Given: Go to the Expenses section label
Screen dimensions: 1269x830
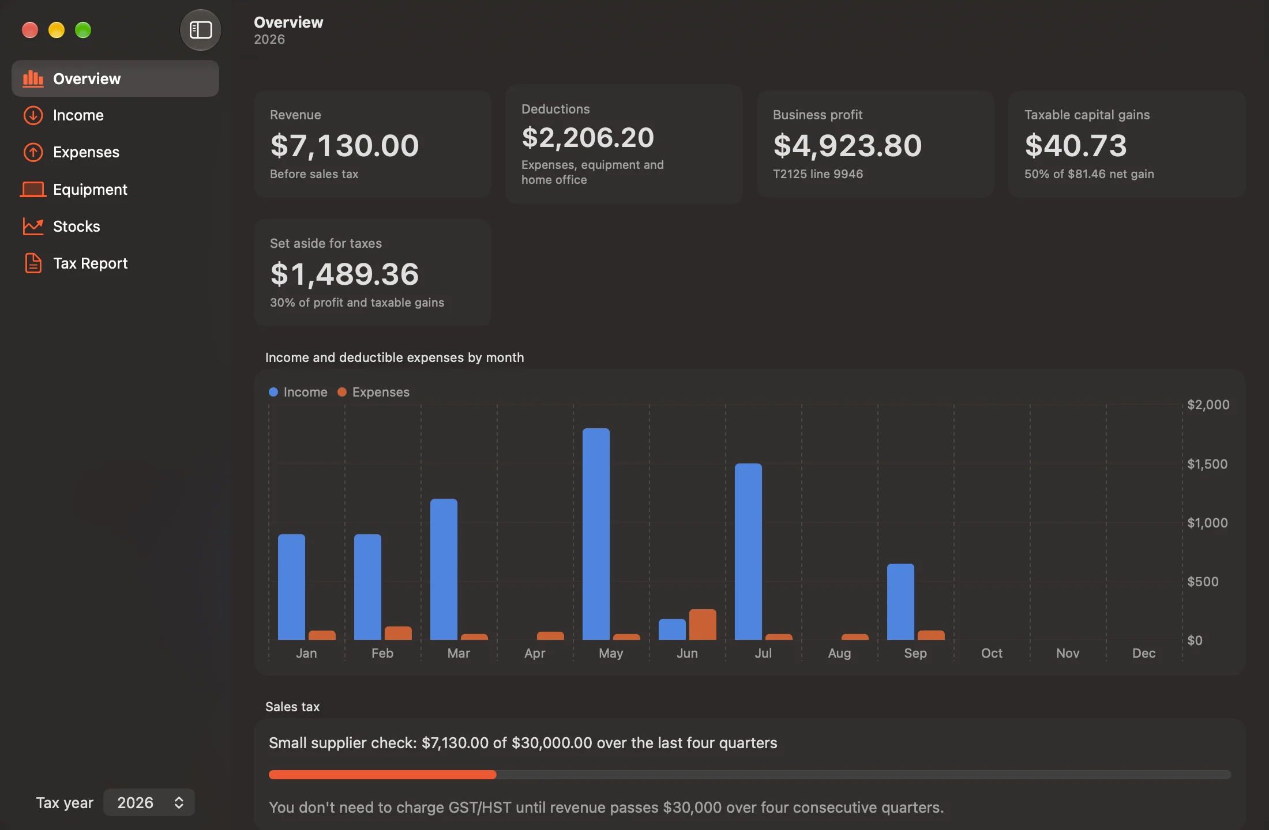Looking at the screenshot, I should coord(86,152).
